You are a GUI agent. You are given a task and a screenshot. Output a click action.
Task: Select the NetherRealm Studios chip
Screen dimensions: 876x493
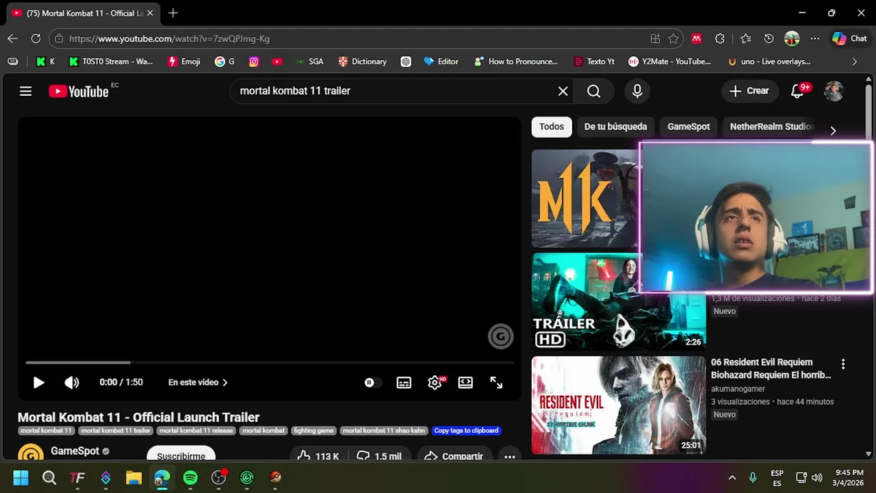[772, 127]
